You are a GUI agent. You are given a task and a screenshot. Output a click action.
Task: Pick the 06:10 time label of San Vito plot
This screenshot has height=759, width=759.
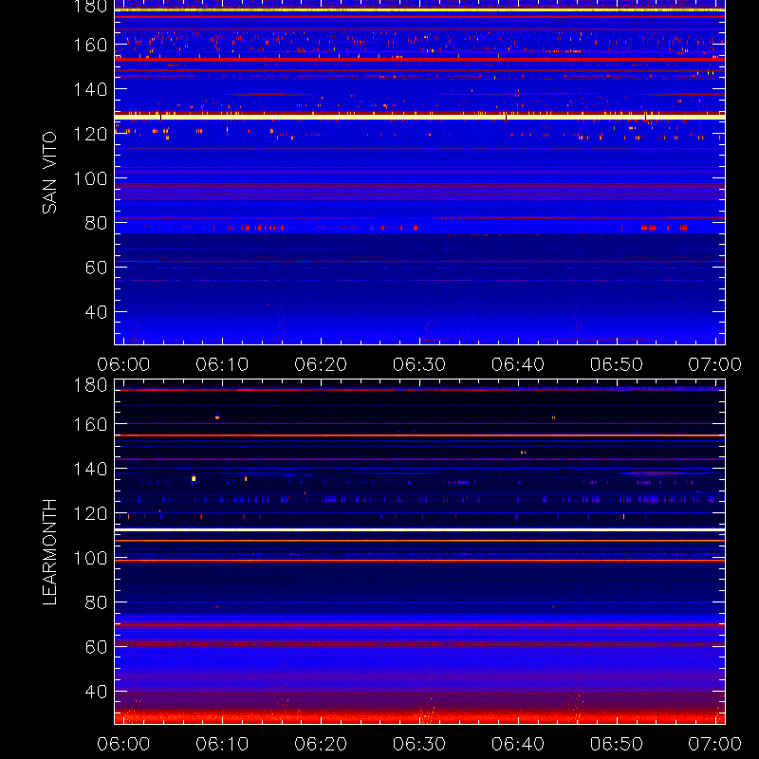(x=222, y=364)
